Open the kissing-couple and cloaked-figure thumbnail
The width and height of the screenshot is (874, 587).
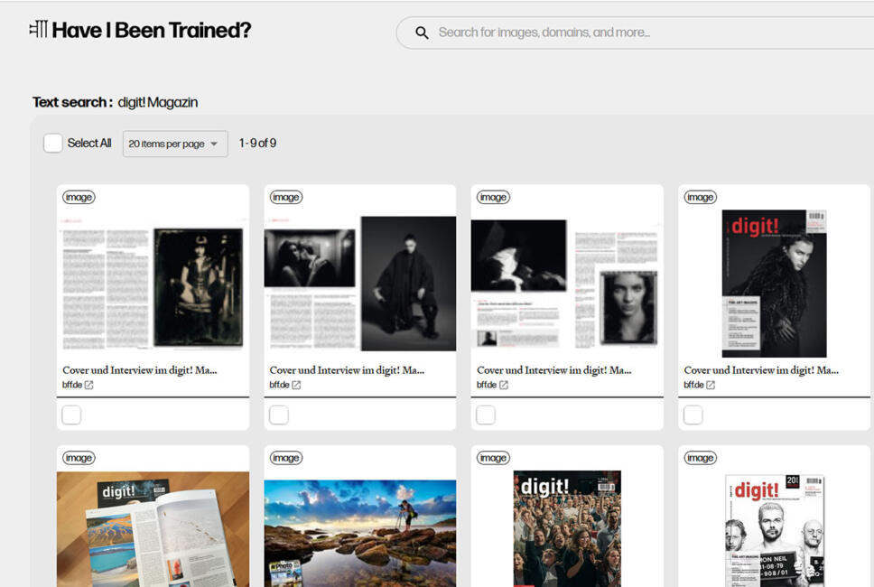[x=360, y=284]
